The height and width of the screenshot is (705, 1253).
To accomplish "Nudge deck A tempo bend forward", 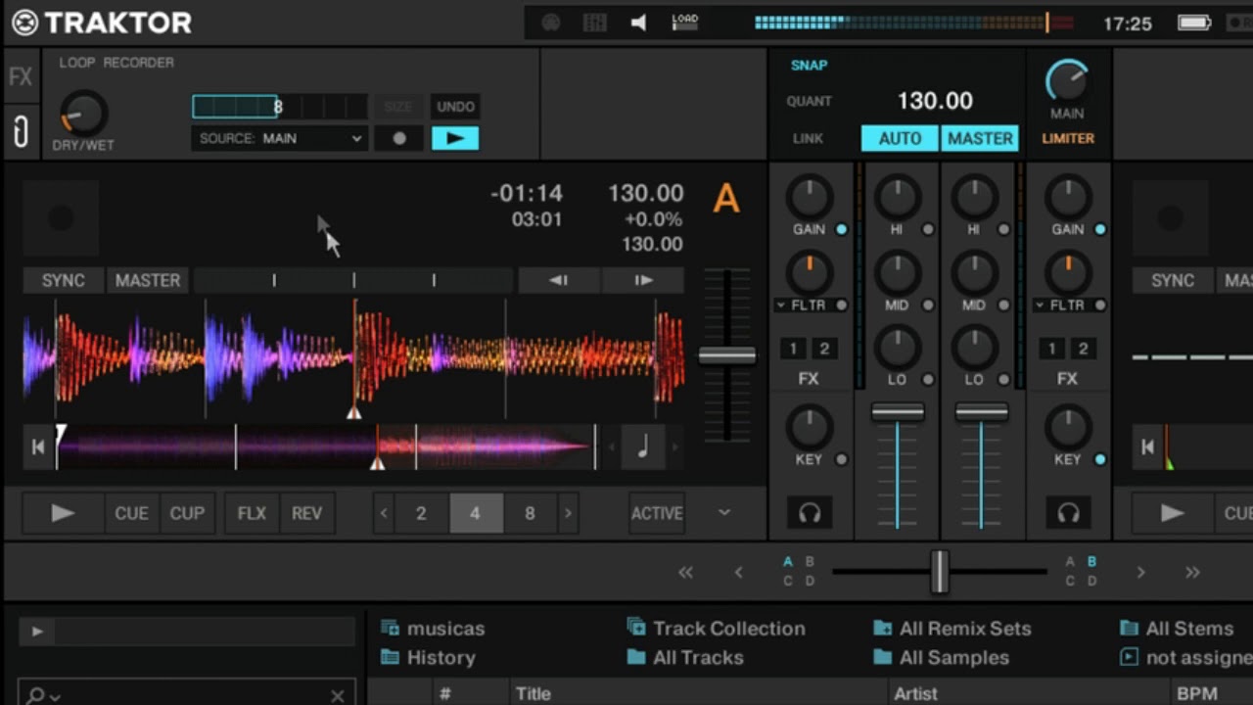I will [x=643, y=280].
